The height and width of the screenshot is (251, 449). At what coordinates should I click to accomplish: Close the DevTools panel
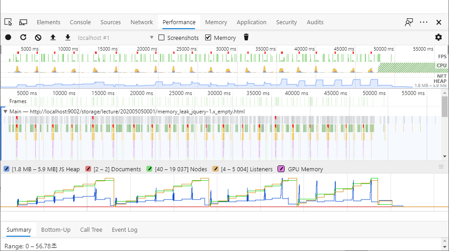point(438,22)
